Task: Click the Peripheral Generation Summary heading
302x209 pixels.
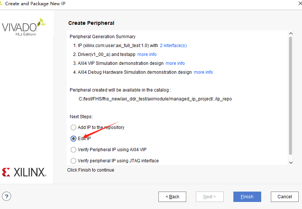Action: [102, 37]
